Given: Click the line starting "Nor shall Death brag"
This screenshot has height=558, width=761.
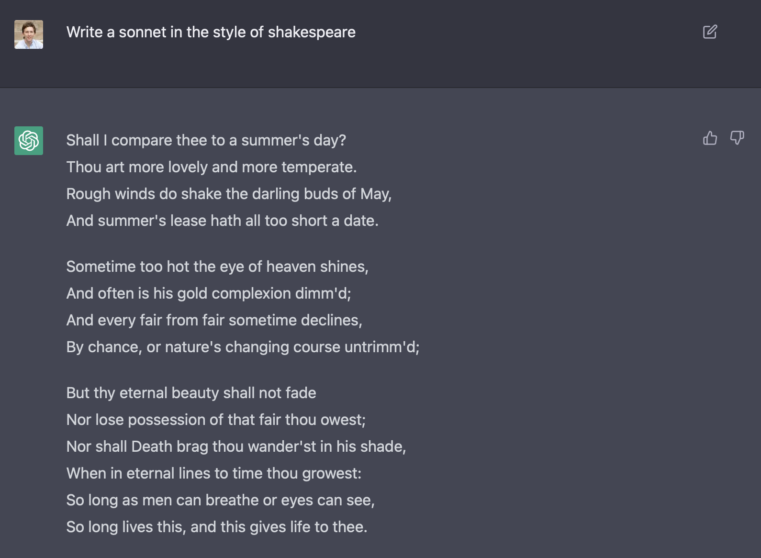Looking at the screenshot, I should [x=236, y=446].
